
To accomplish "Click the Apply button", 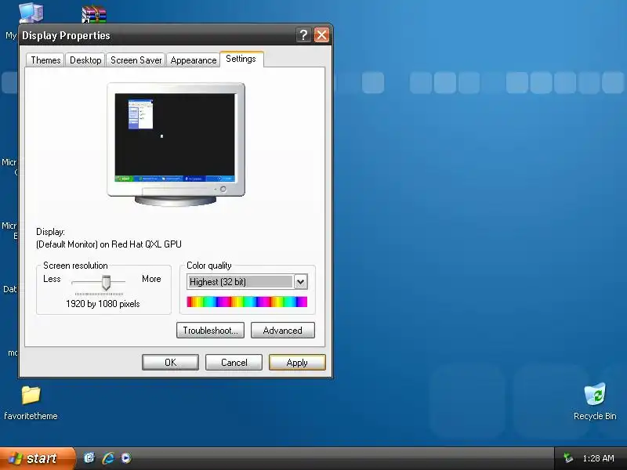I will click(x=297, y=363).
